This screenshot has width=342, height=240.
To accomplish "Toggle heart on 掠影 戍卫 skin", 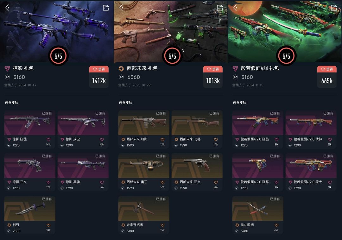I will coord(102,140).
